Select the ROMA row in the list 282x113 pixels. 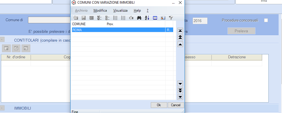pyautogui.click(x=122, y=30)
